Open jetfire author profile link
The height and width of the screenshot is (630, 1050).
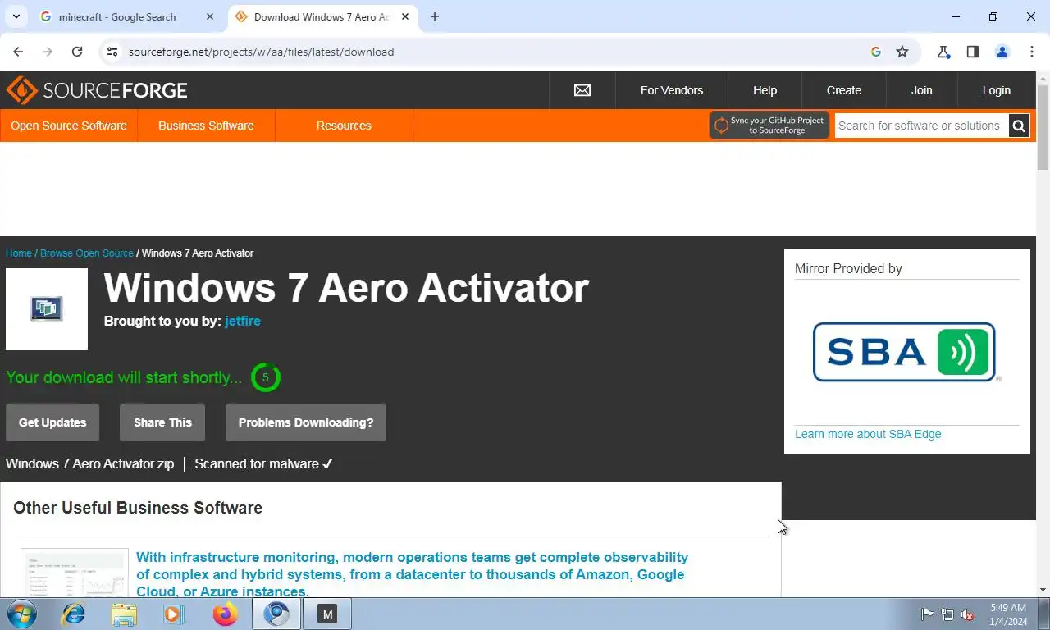tap(243, 321)
